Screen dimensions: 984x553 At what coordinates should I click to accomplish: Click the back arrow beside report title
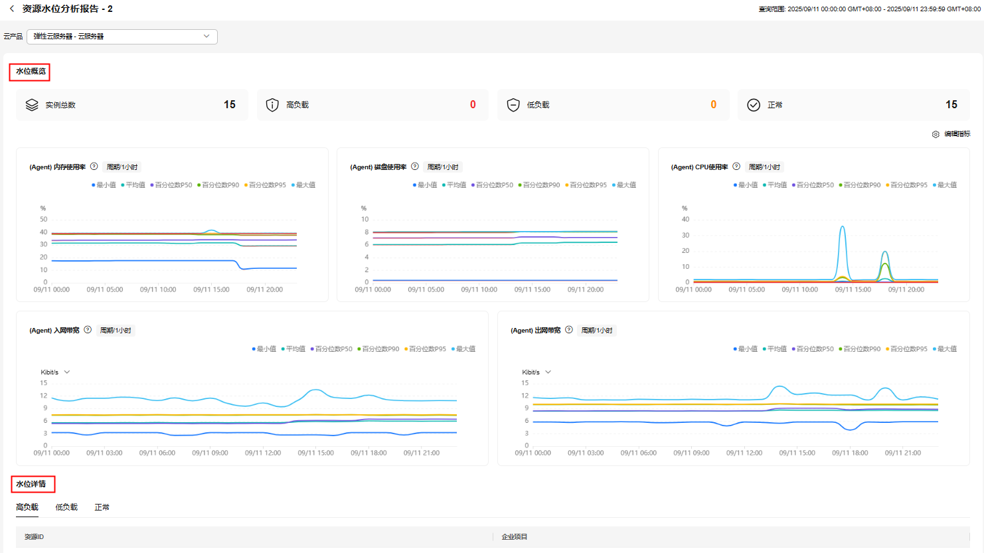point(12,9)
